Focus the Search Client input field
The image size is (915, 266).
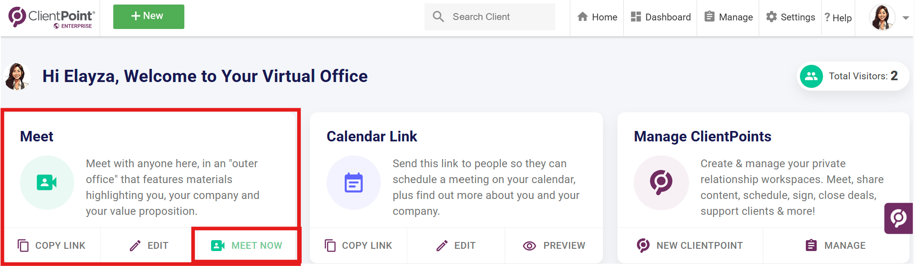(x=490, y=17)
